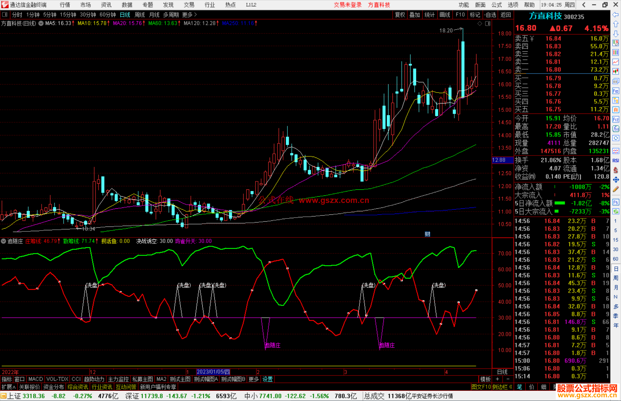Toggle the round marker beside 追随庄 indicator
Viewport: 621px width, 401px height.
pos(3,241)
